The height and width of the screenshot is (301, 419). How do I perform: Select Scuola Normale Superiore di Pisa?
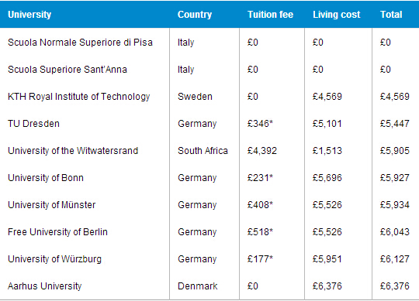click(x=80, y=43)
